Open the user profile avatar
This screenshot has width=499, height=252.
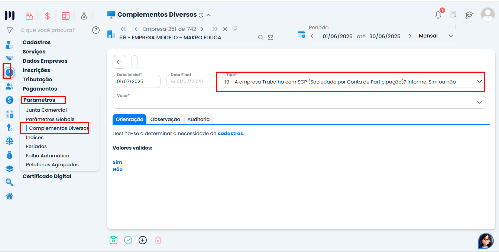[x=487, y=14]
